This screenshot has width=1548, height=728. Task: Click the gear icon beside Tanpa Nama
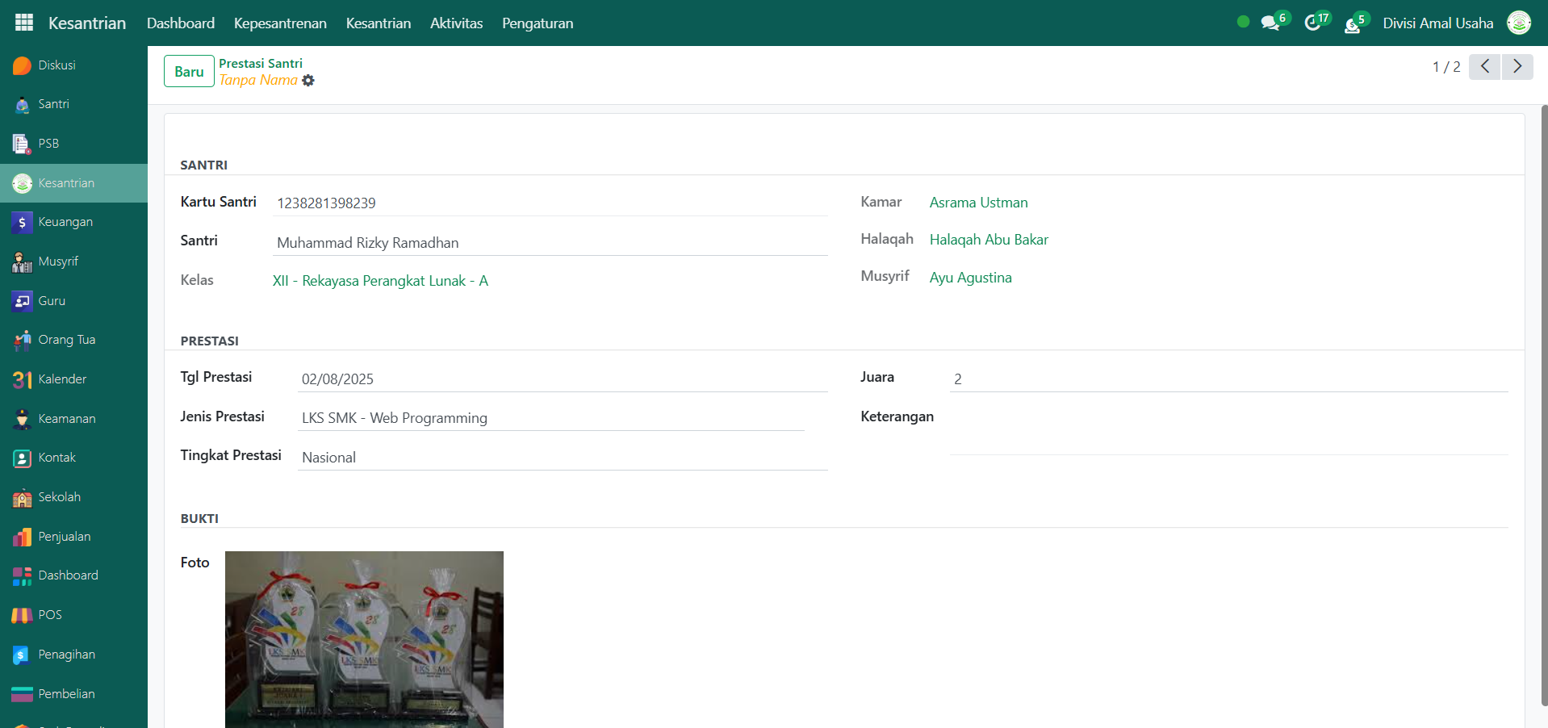point(308,81)
